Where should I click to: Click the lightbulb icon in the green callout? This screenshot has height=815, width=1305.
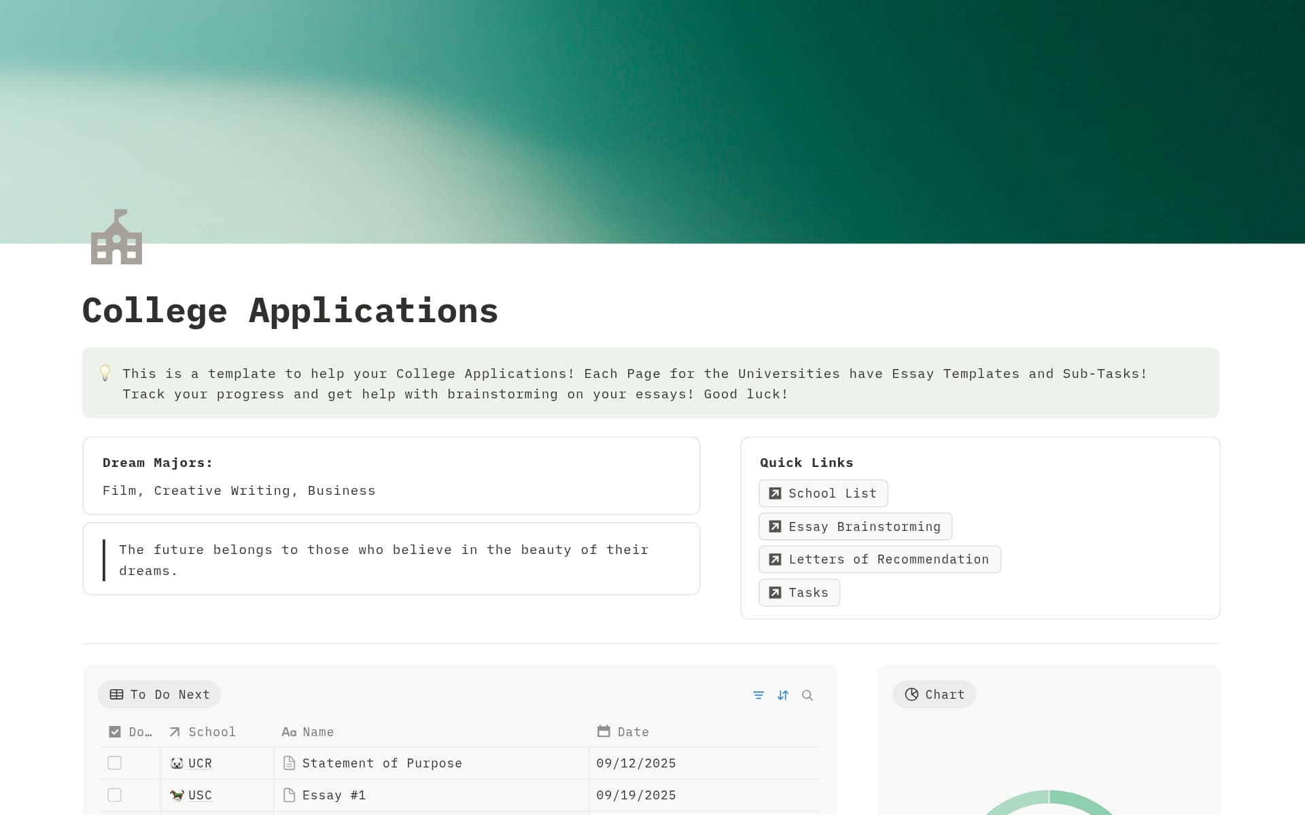coord(105,373)
